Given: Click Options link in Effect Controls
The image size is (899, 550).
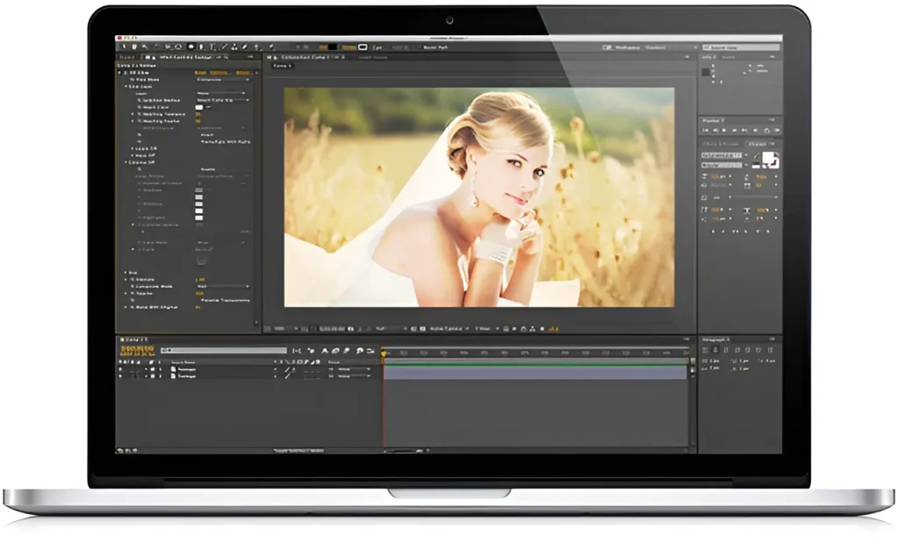Looking at the screenshot, I should click(219, 73).
